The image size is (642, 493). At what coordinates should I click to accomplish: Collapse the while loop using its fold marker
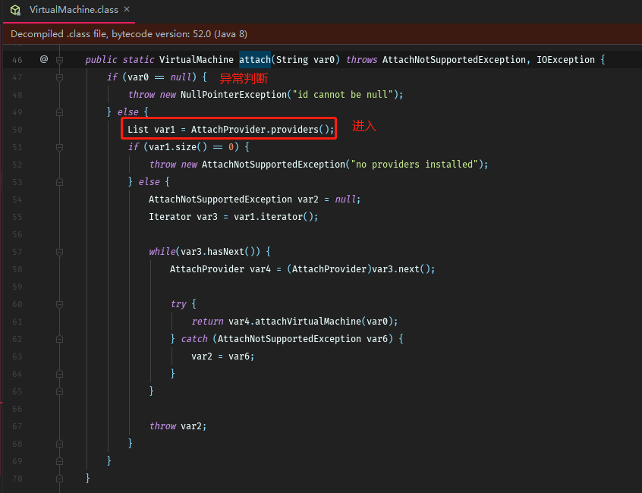[x=59, y=251]
